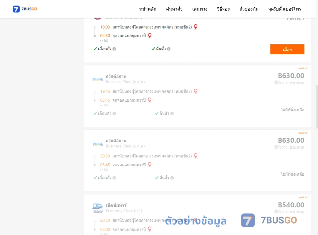The width and height of the screenshot is (318, 235).
Task: Open ตั๋วของฉัน my tickets page
Action: point(249,9)
